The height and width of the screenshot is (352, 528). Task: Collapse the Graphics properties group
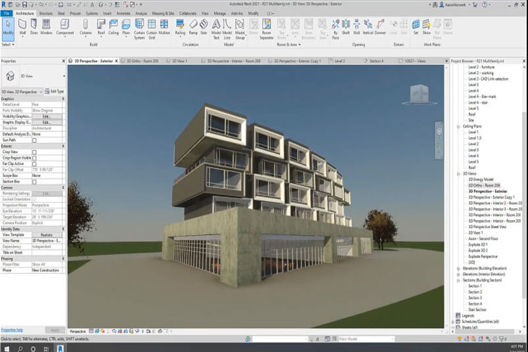(63, 99)
